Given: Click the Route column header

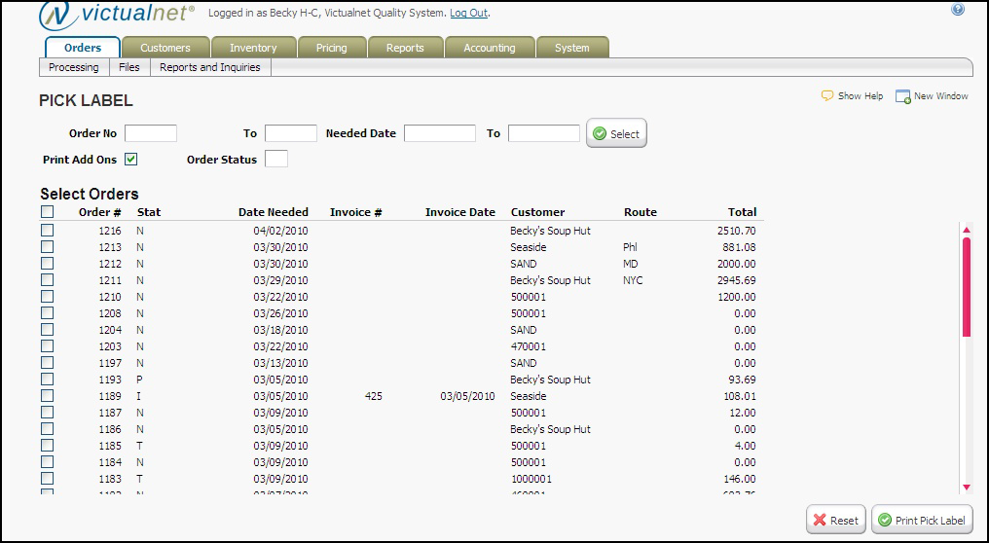Looking at the screenshot, I should click(641, 212).
